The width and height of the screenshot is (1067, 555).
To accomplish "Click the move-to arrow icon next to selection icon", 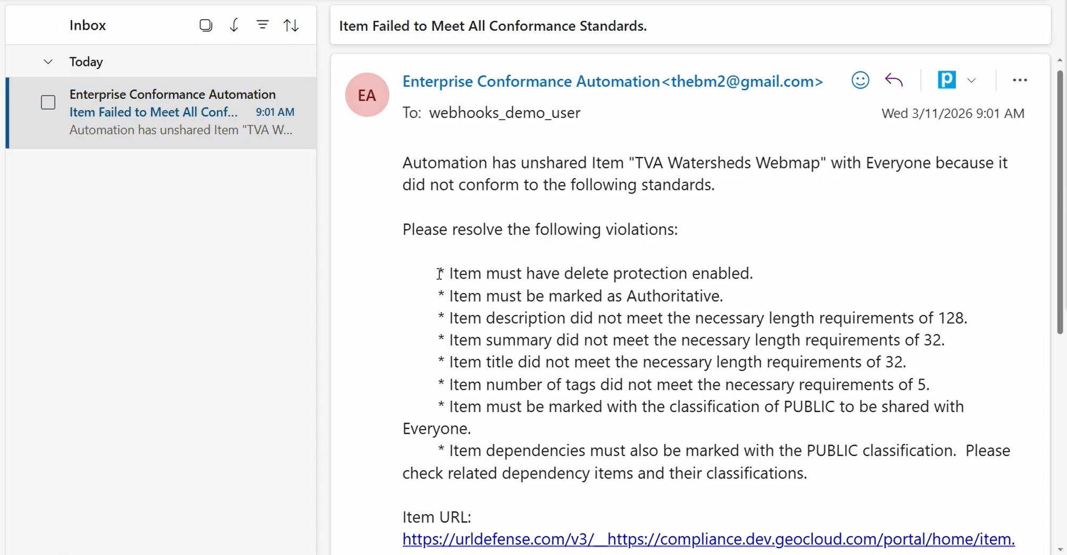I will pyautogui.click(x=234, y=24).
